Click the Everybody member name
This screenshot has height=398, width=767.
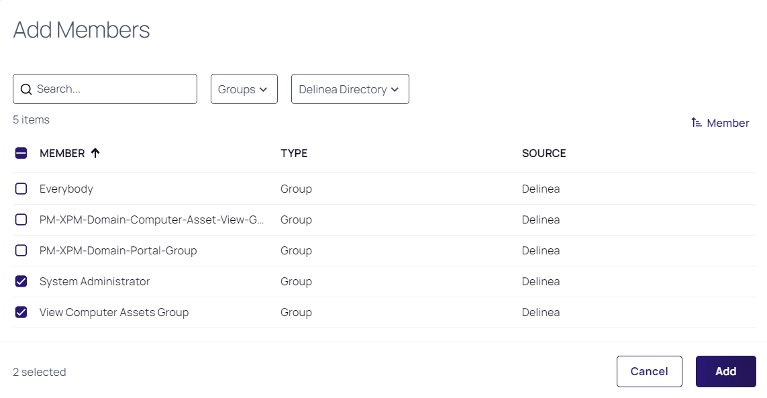tap(66, 189)
